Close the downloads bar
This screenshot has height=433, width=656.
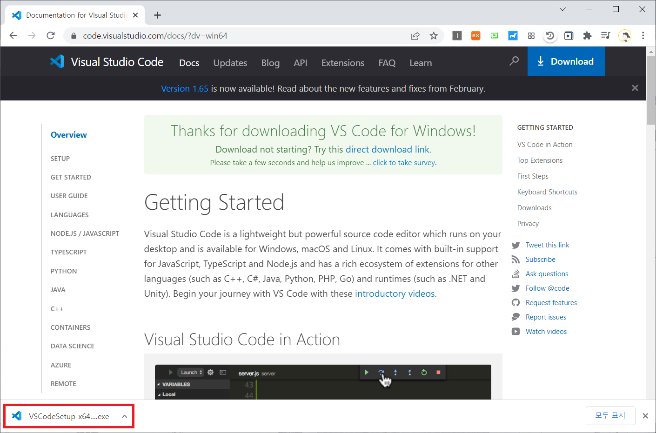click(645, 416)
